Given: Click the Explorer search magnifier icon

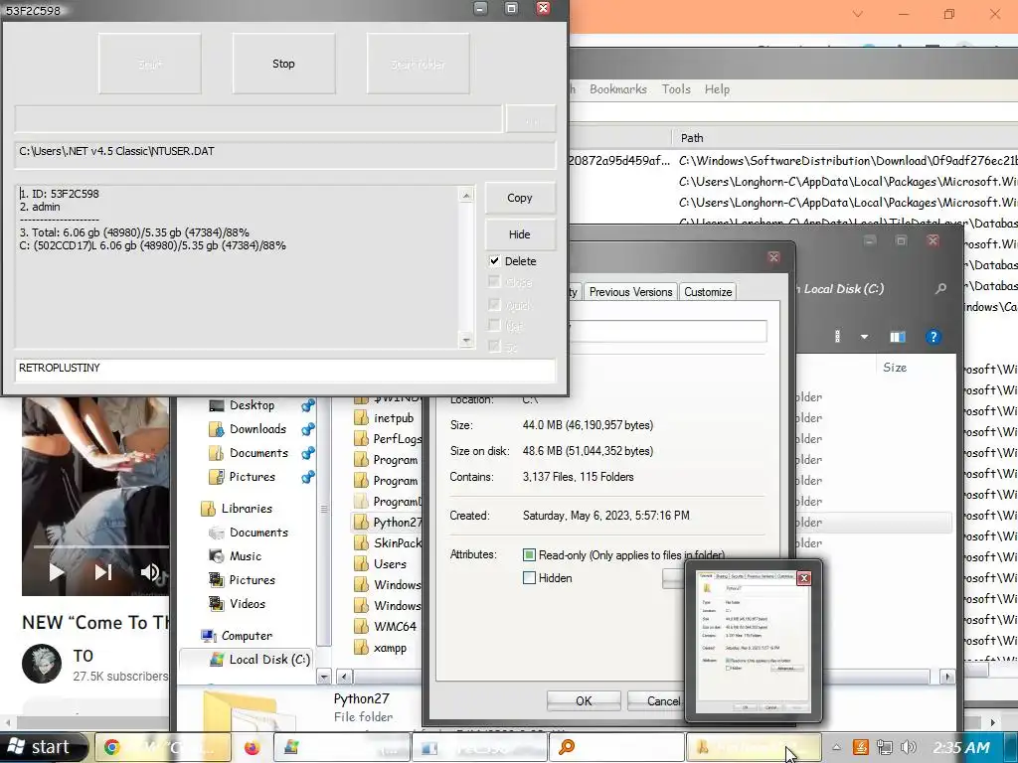Looking at the screenshot, I should click(940, 289).
